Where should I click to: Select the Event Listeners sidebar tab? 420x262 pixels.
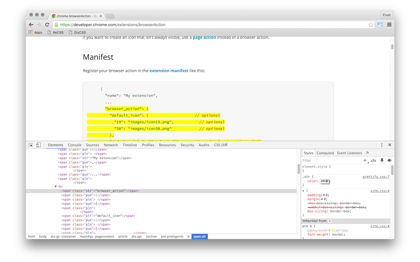click(349, 153)
